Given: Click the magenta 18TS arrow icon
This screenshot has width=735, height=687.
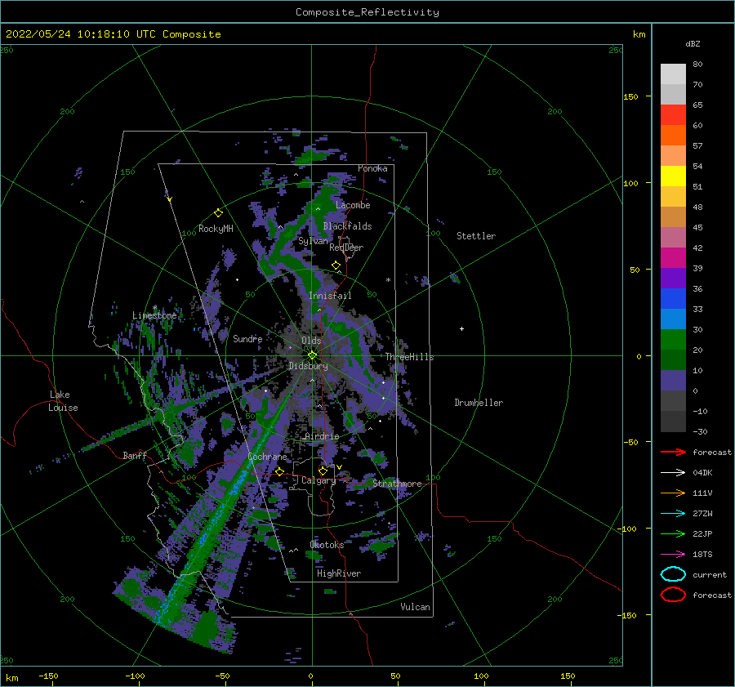Looking at the screenshot, I should click(673, 555).
